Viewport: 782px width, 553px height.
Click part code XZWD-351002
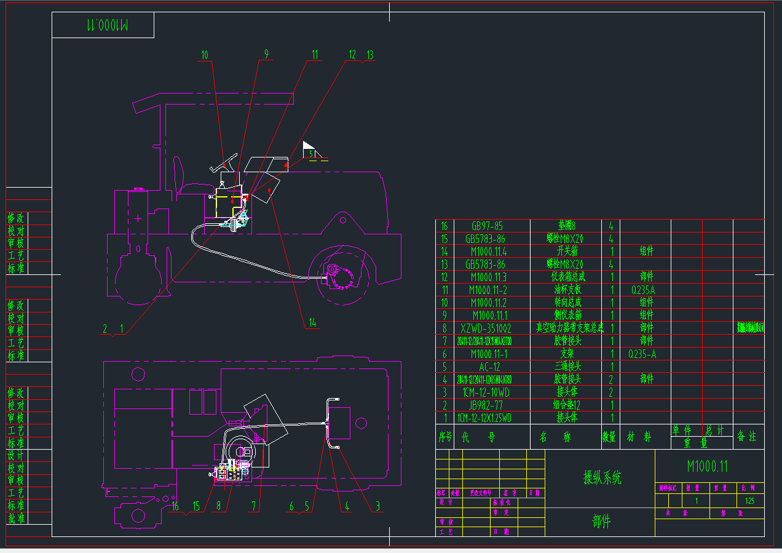point(486,328)
